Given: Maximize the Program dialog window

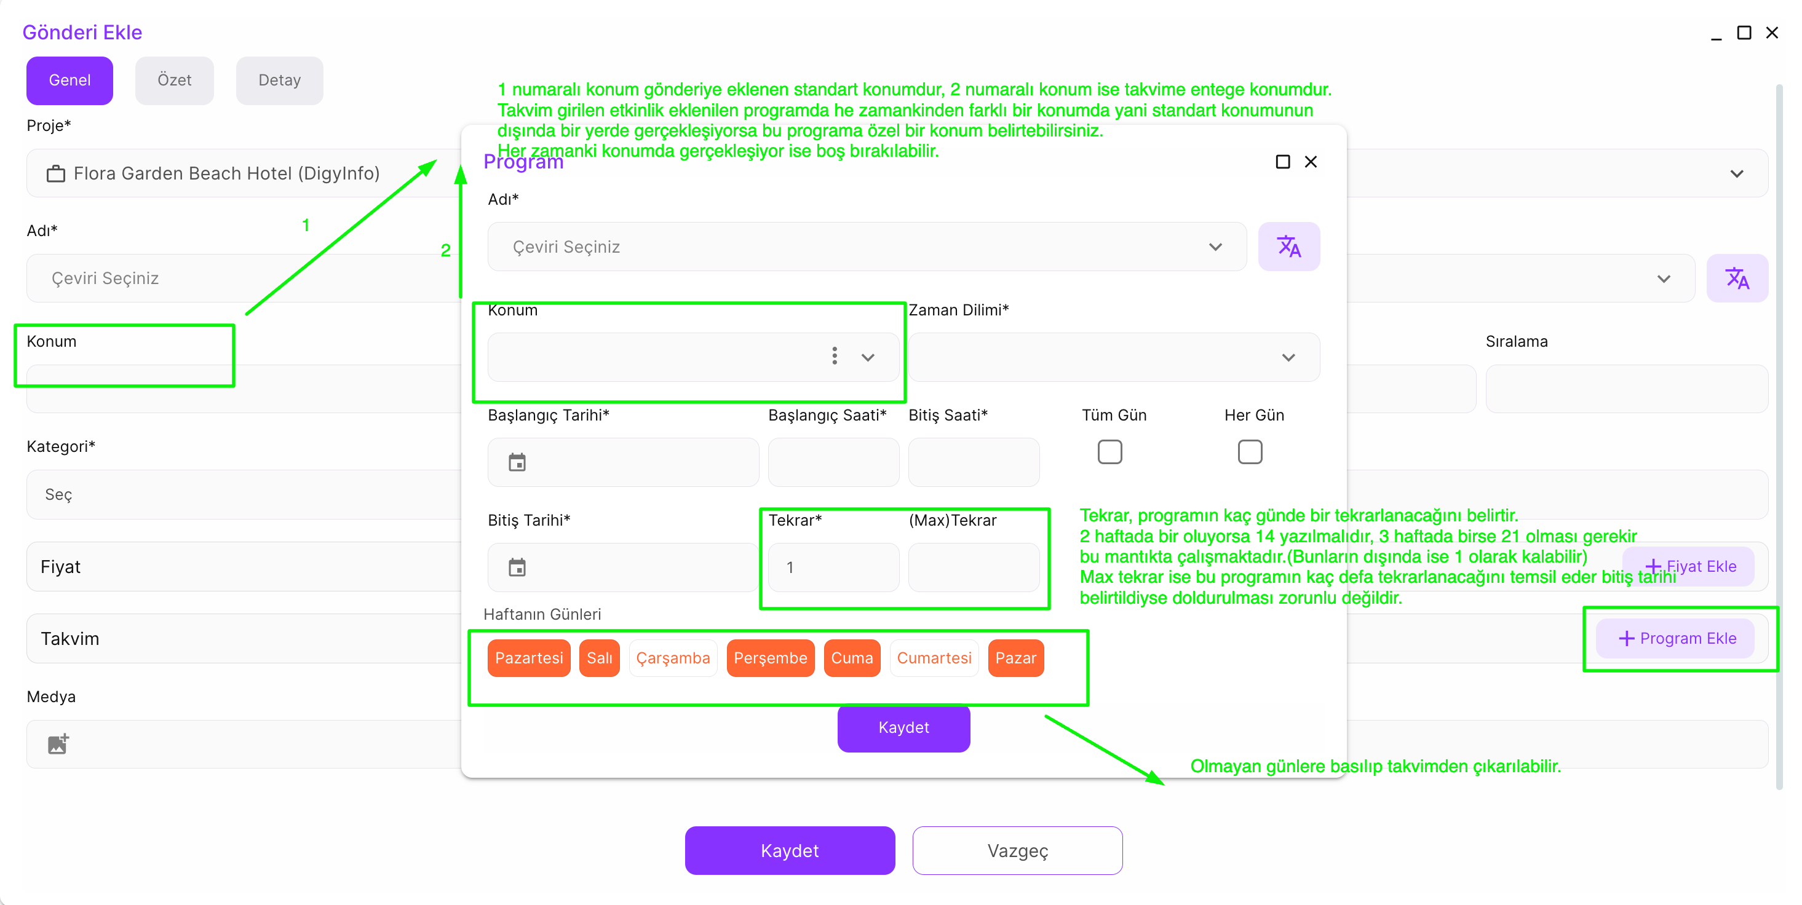Looking at the screenshot, I should pyautogui.click(x=1282, y=162).
